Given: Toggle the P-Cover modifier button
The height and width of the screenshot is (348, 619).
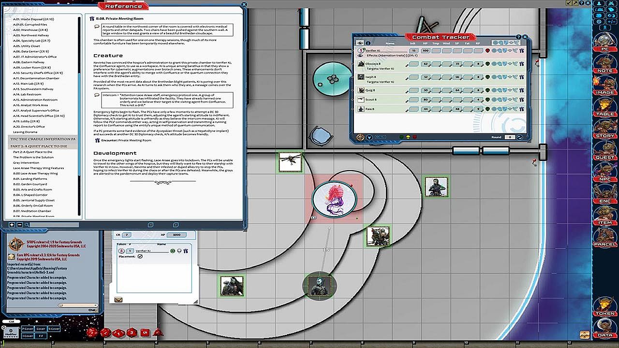Looking at the screenshot, I should (x=28, y=329).
